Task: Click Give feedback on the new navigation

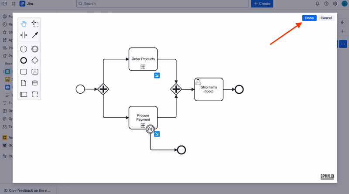Action: [27, 191]
